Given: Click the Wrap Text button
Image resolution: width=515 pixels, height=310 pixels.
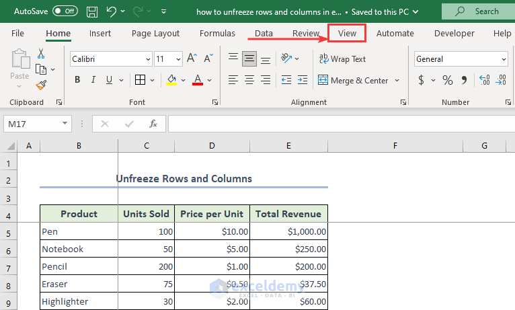Looking at the screenshot, I should click(x=342, y=59).
